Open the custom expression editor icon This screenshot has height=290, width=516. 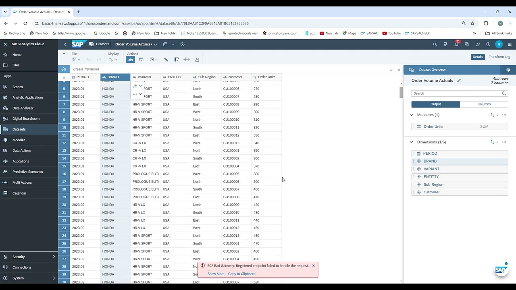tap(141, 60)
